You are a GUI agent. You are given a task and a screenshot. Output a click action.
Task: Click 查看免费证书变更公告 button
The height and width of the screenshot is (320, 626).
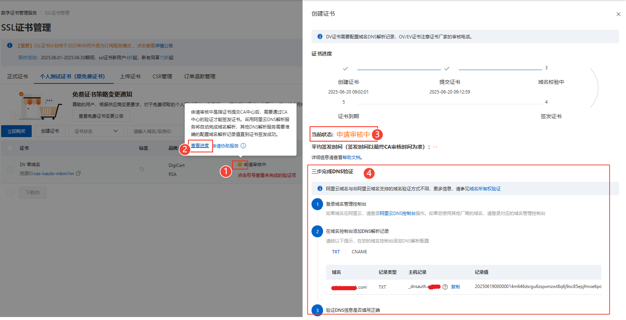click(x=101, y=116)
